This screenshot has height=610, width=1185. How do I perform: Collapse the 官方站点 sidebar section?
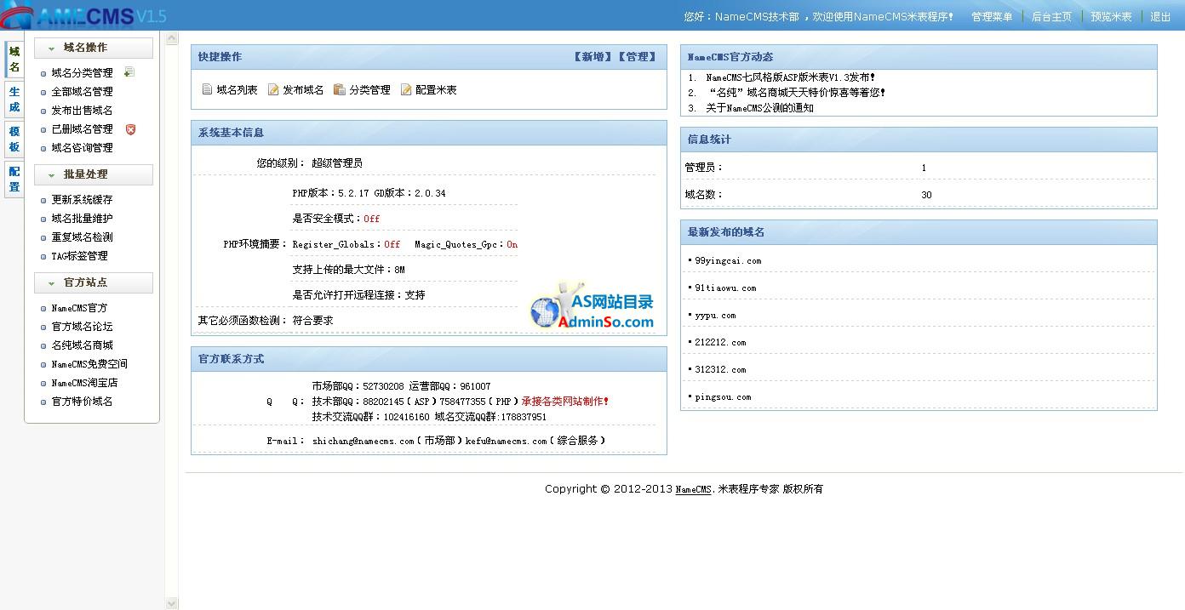tap(94, 282)
